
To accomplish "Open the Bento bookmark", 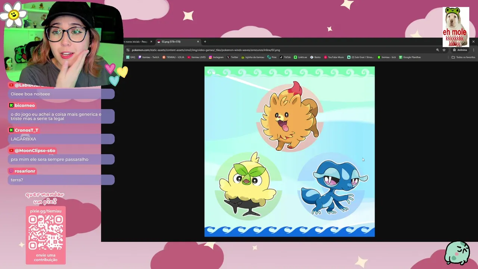I will [316, 57].
